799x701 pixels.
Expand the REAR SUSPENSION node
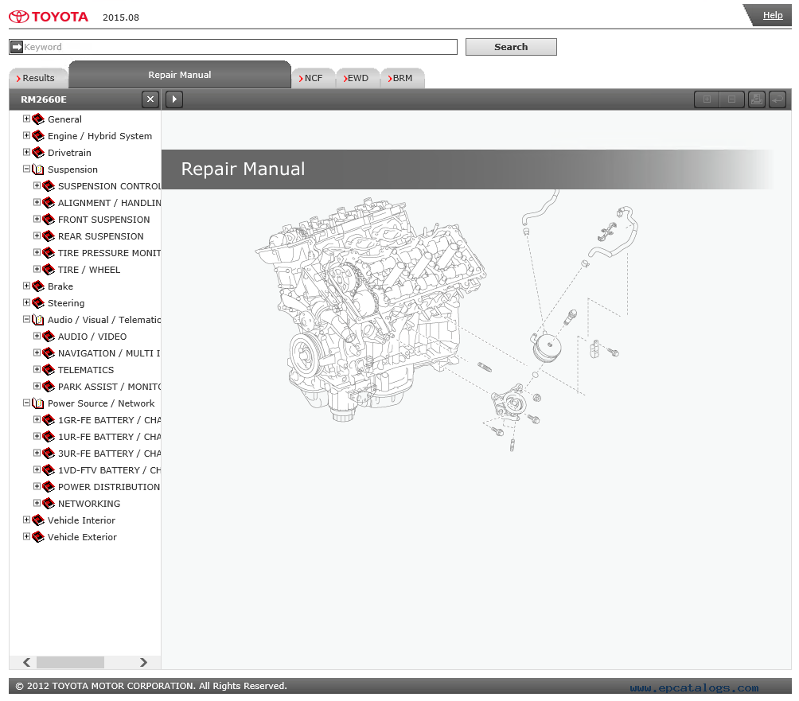click(37, 236)
